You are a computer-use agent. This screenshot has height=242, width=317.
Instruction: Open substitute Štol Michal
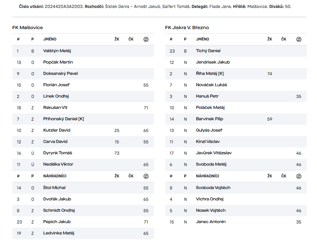(54, 188)
